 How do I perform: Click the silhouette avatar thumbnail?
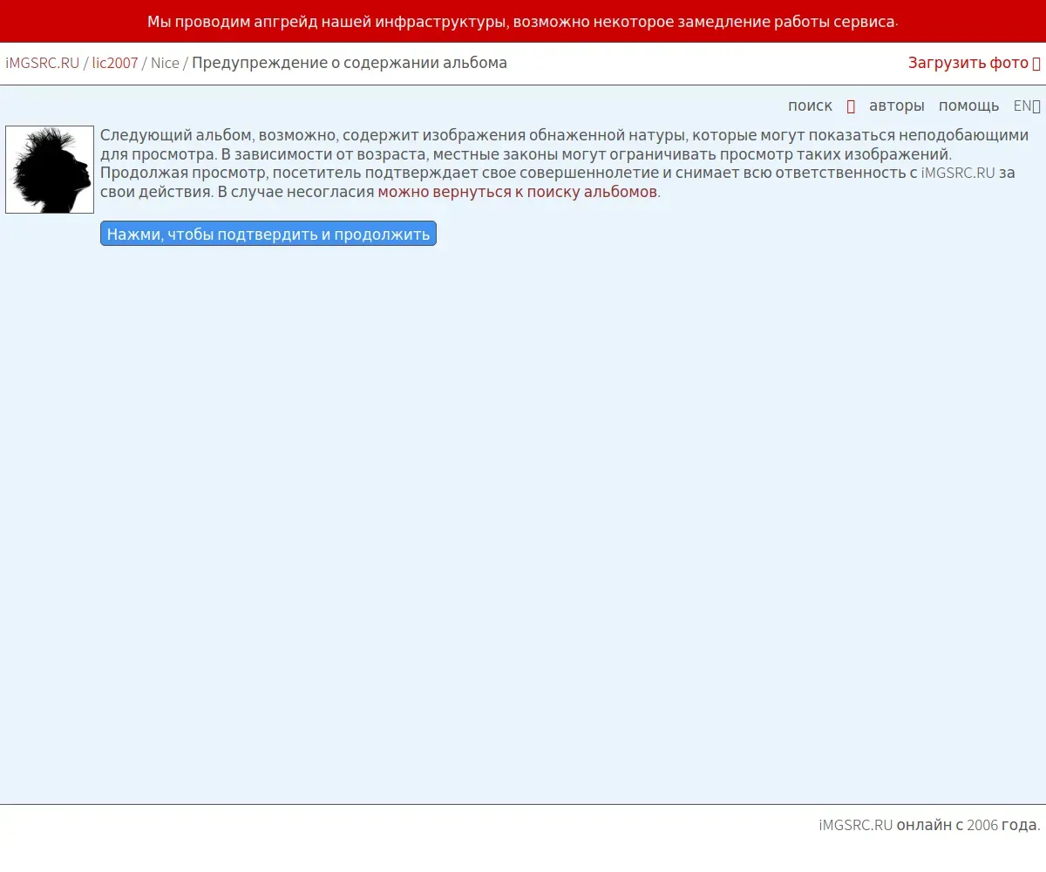point(50,169)
